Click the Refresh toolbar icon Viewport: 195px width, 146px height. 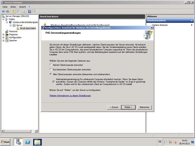point(24,12)
